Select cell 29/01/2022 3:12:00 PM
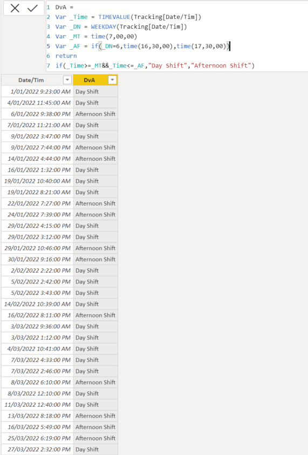 click(37, 237)
